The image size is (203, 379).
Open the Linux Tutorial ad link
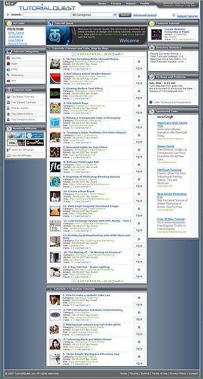16,40
